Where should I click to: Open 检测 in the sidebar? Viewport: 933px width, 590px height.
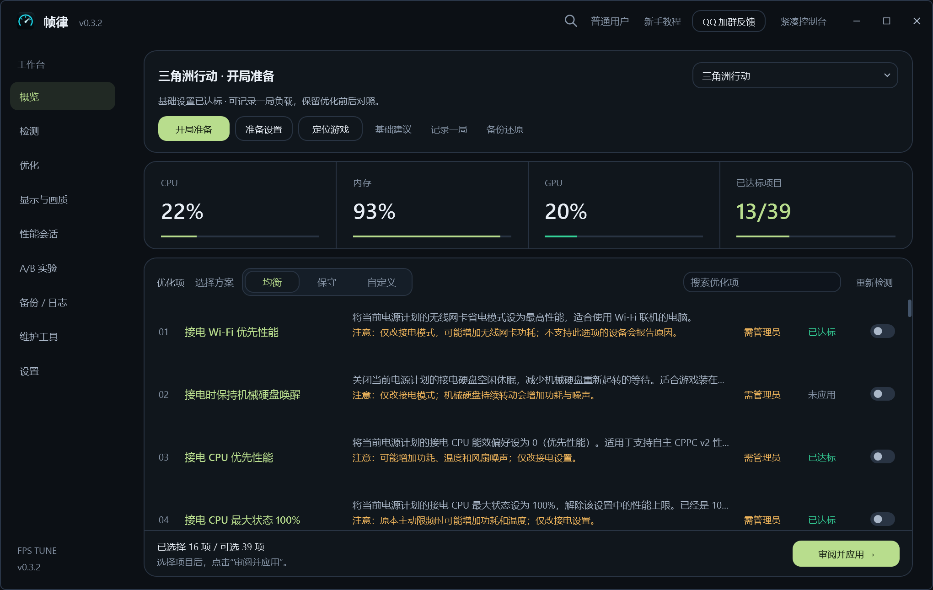pyautogui.click(x=63, y=131)
